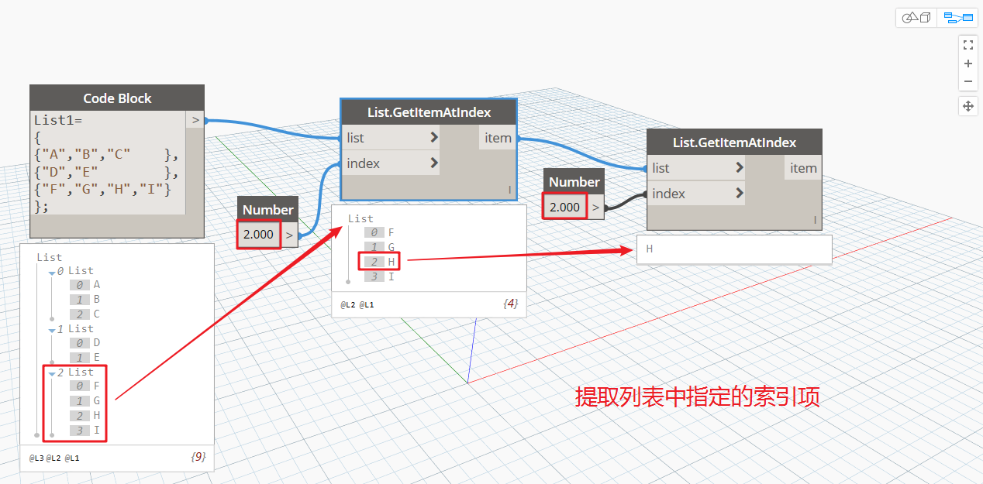Select item '1 G' in the {4} preview bubble
The width and height of the screenshot is (983, 484).
[380, 247]
